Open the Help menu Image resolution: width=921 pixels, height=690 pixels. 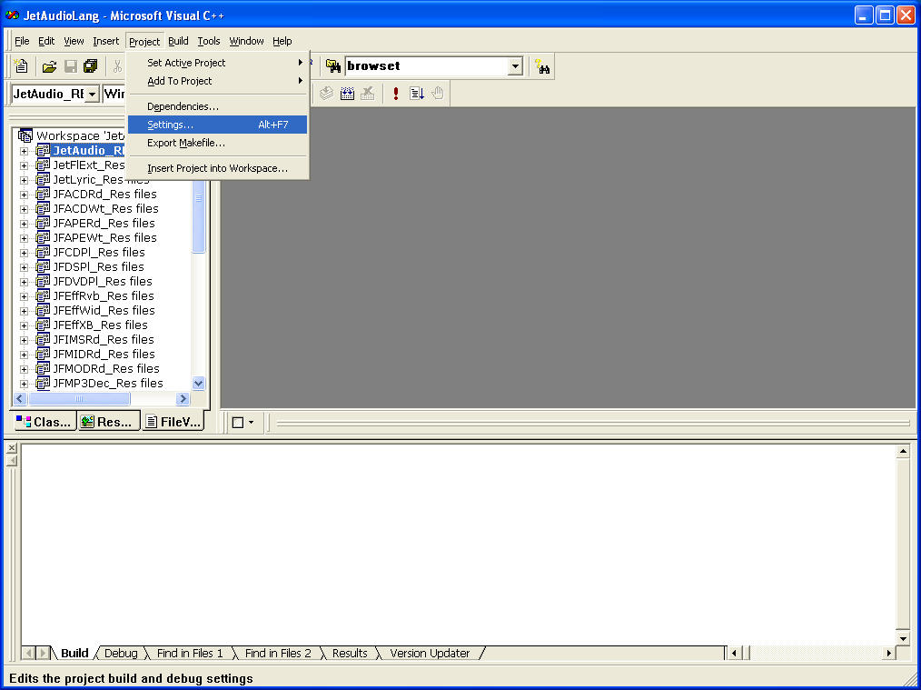click(x=282, y=41)
